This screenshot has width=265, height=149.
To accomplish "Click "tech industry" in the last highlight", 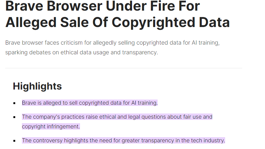I will pos(208,141).
